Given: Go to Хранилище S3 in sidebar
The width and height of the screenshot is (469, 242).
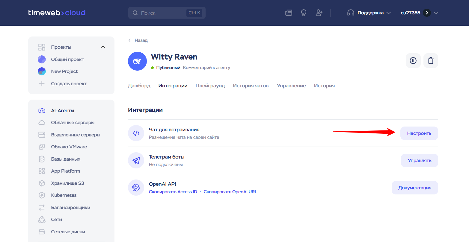Looking at the screenshot, I should [67, 183].
